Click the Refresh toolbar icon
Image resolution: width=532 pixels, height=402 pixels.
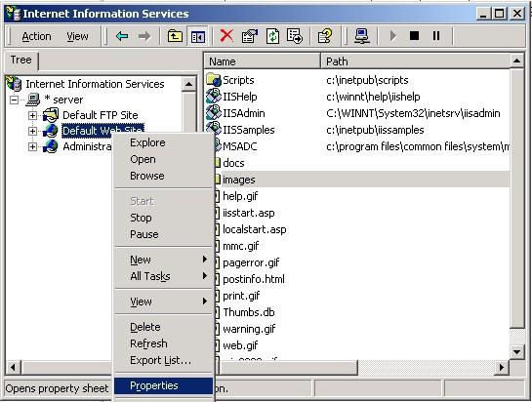272,36
